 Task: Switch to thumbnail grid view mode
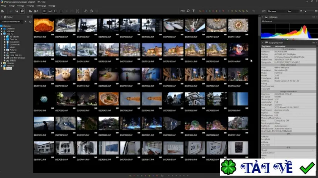point(45,11)
